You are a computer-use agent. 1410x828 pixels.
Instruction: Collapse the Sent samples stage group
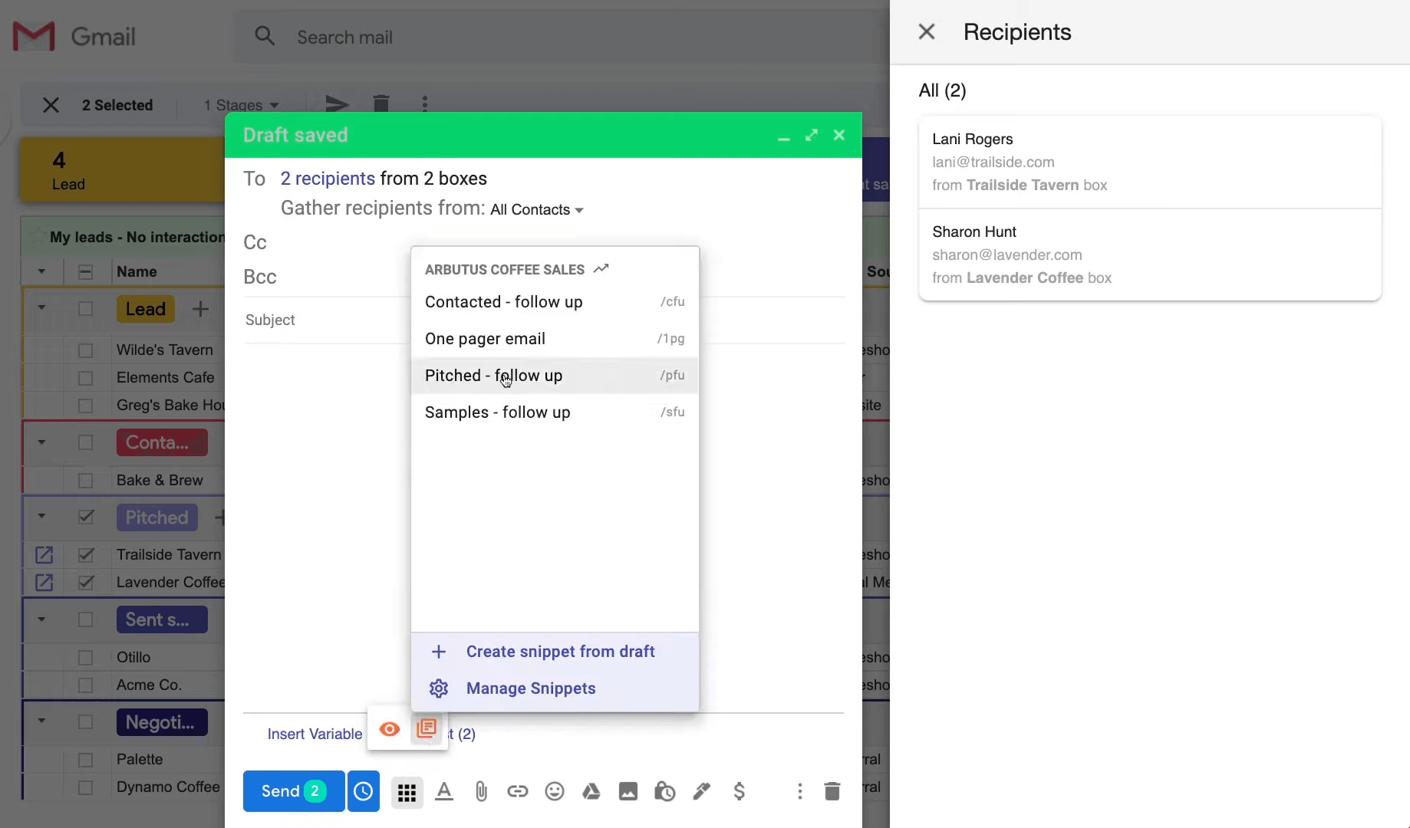click(41, 619)
